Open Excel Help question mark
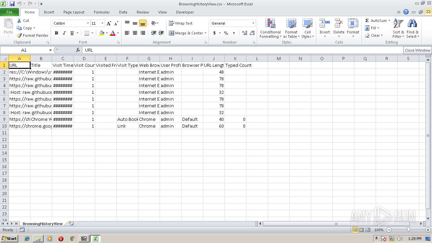This screenshot has width=432, height=243. (406, 12)
